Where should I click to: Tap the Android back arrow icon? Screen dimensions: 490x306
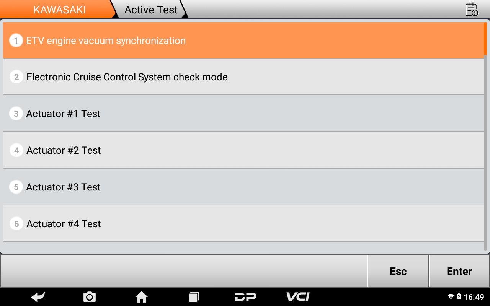click(38, 296)
